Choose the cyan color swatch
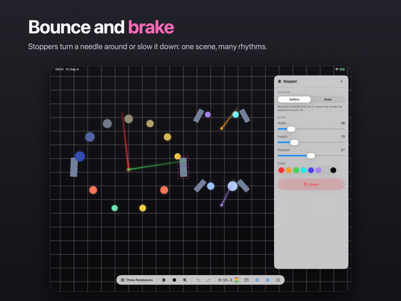Screen dimensions: 401x301 (x=303, y=170)
